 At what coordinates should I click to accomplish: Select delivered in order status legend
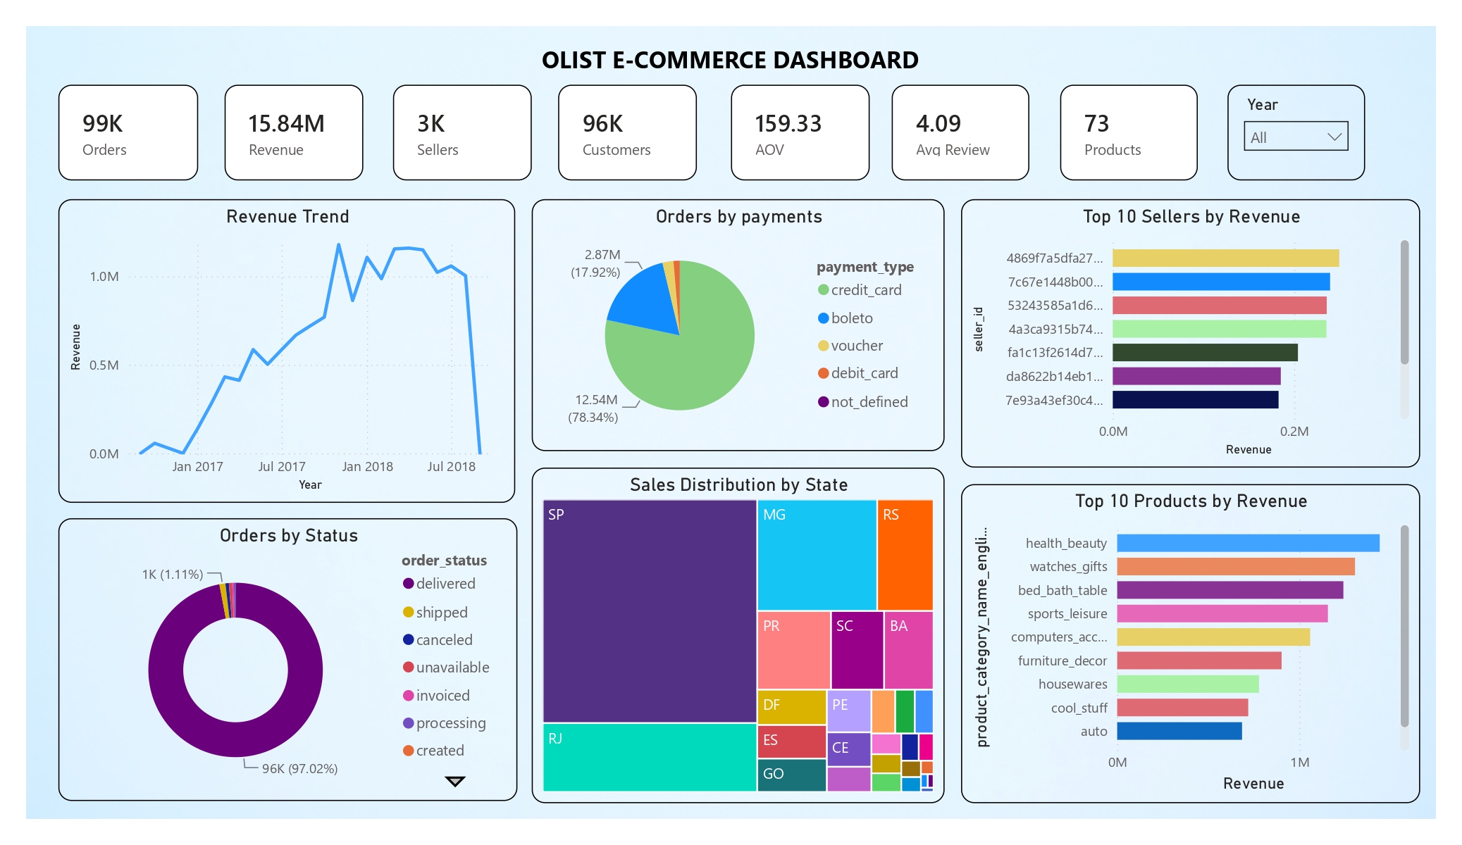point(439,583)
